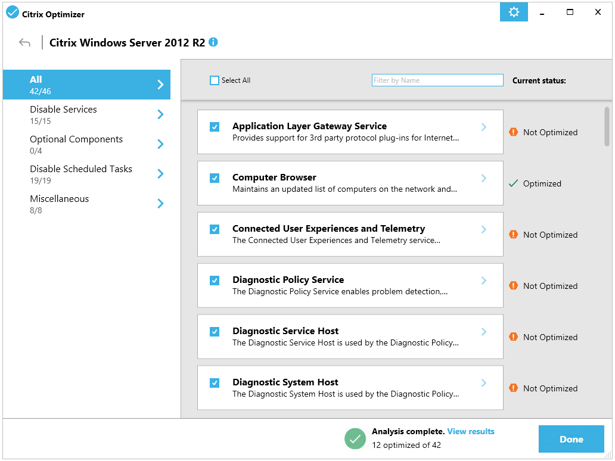Expand Application Layer Gateway Service details chevron

tap(484, 127)
